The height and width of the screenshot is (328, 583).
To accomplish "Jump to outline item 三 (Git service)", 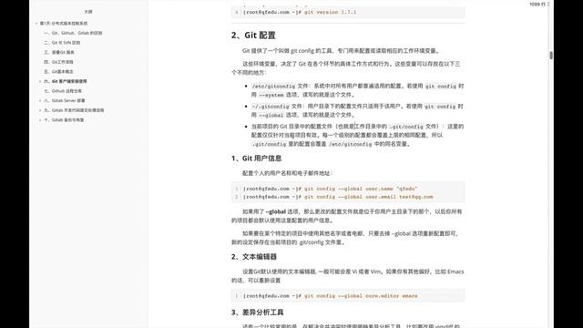I will [x=59, y=53].
